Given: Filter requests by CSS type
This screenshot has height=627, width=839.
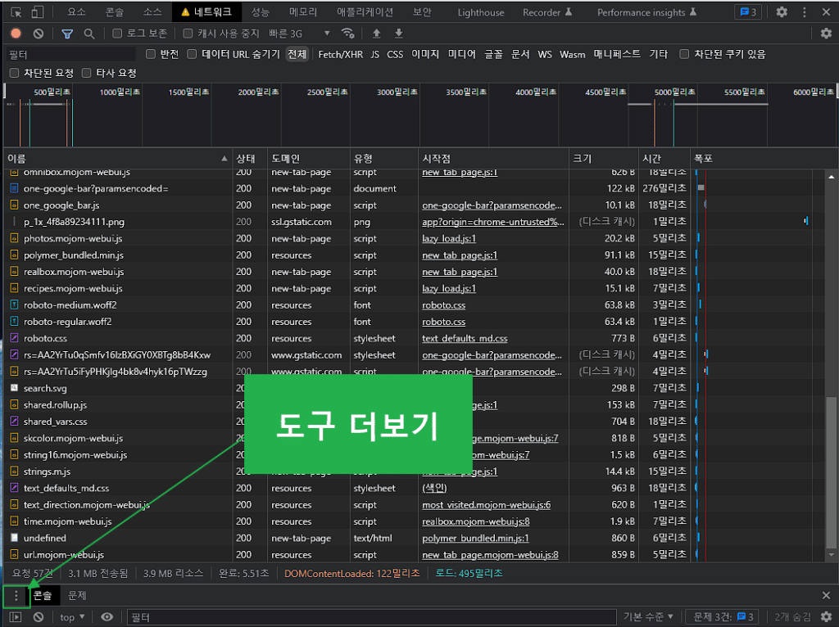Looking at the screenshot, I should (x=395, y=54).
